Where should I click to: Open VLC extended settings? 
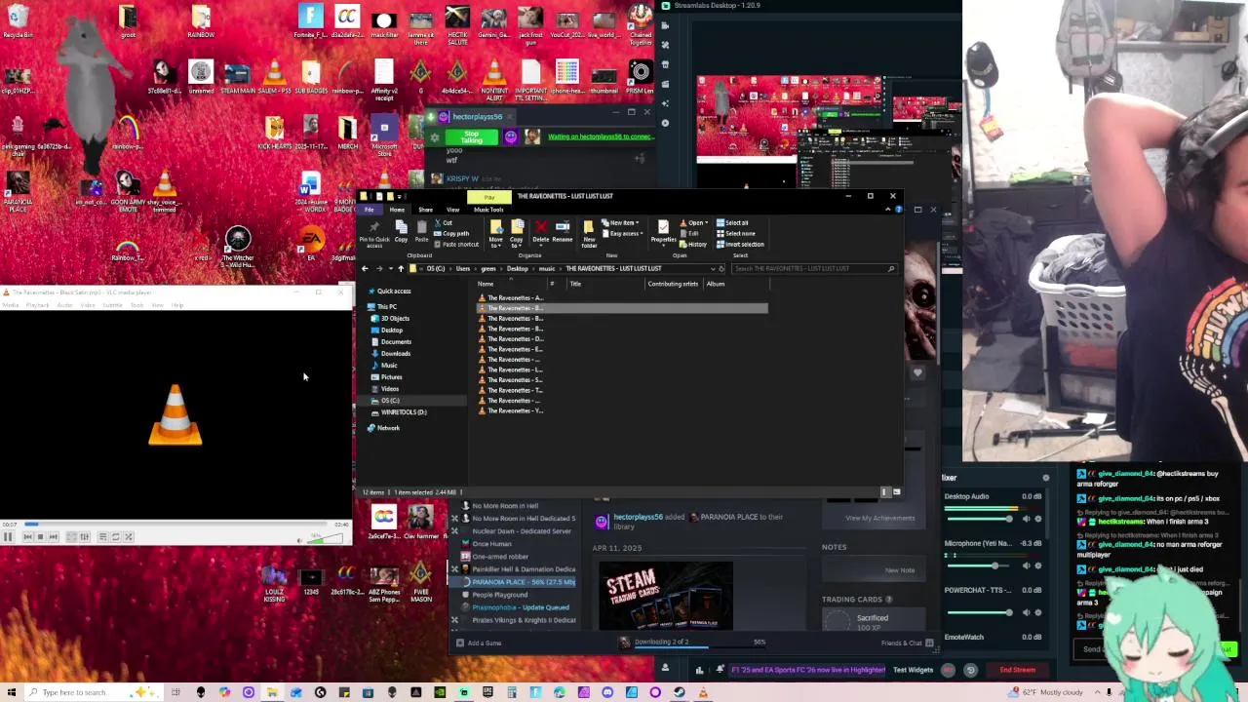(84, 536)
